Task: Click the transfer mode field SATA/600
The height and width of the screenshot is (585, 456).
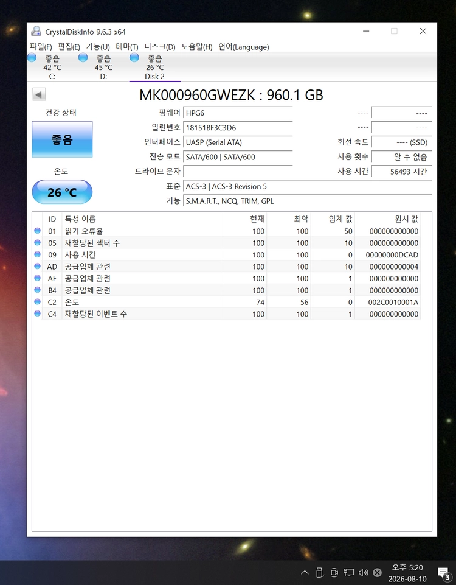Action: click(238, 157)
